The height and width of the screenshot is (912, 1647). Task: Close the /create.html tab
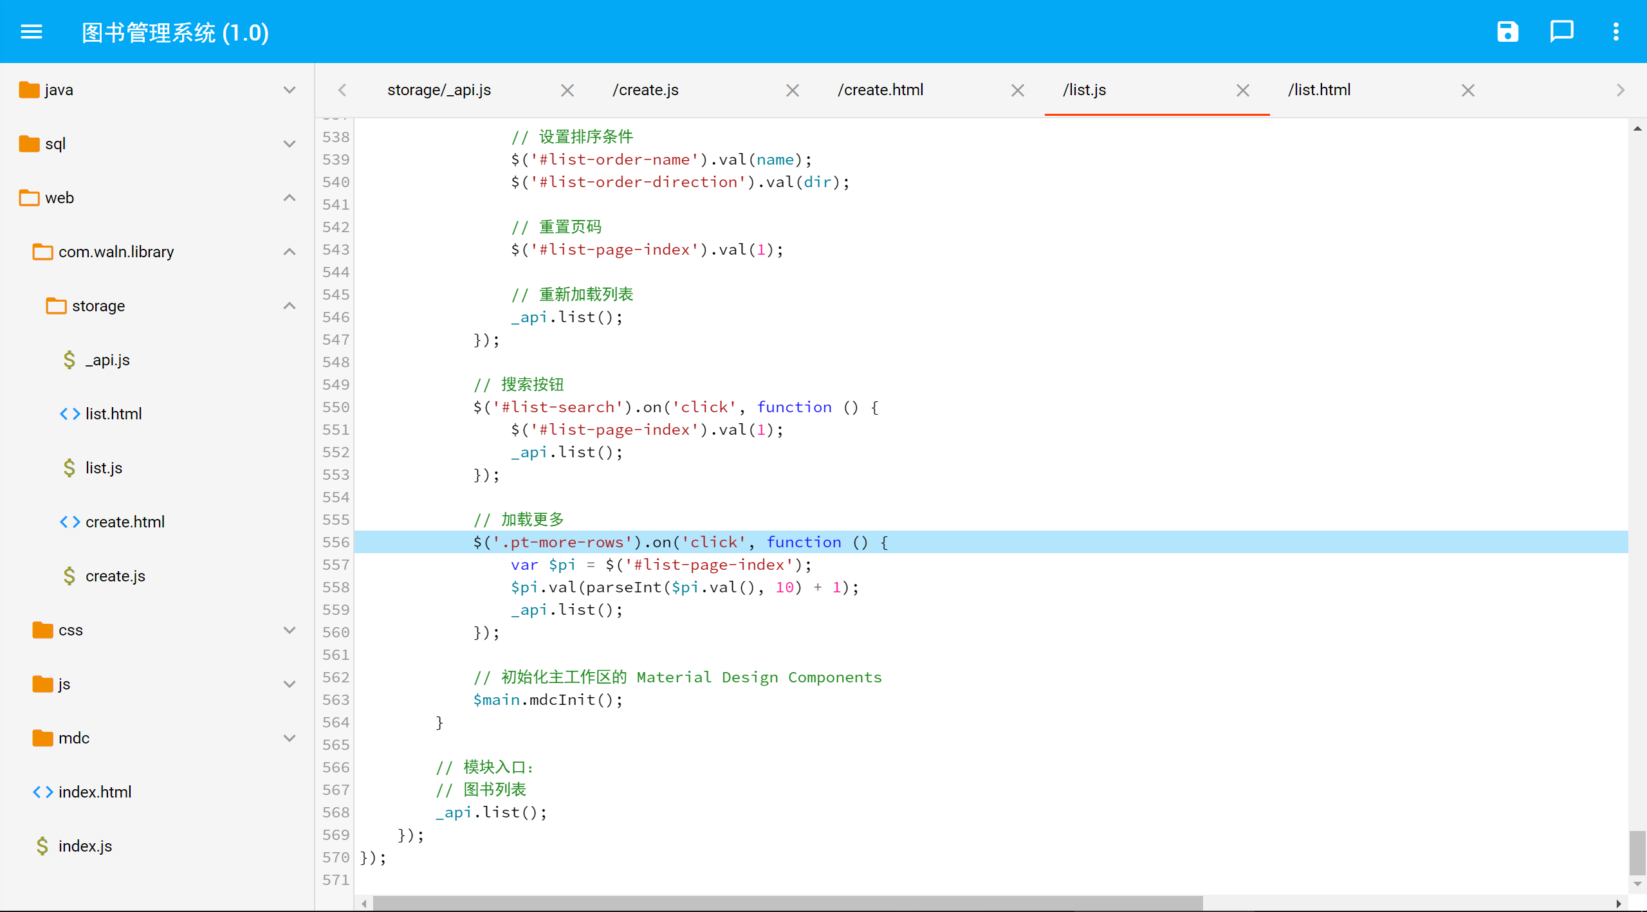click(x=1017, y=91)
